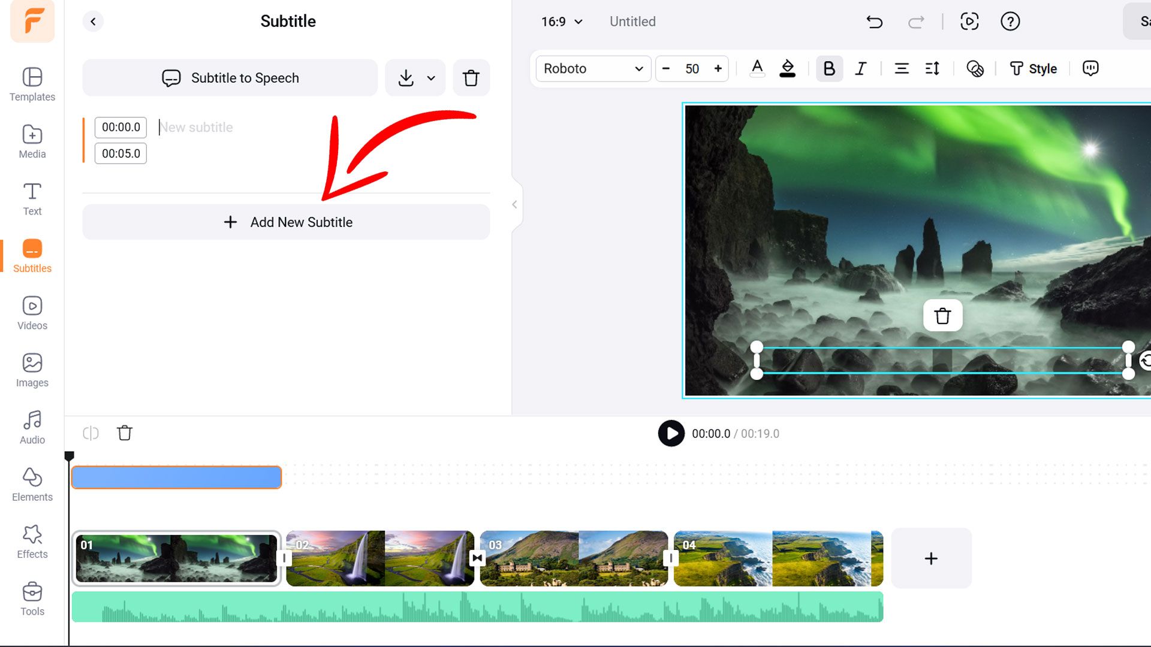Click the split clip icon above timeline
Image resolution: width=1151 pixels, height=647 pixels.
(x=91, y=433)
